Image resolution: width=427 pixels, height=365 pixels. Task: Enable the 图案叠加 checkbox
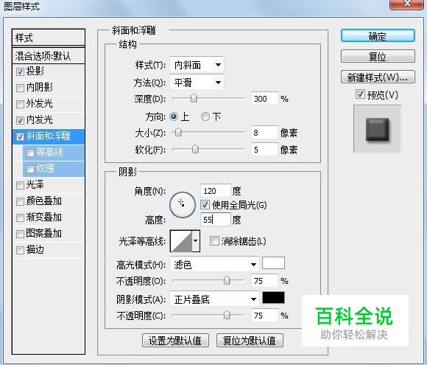[20, 234]
